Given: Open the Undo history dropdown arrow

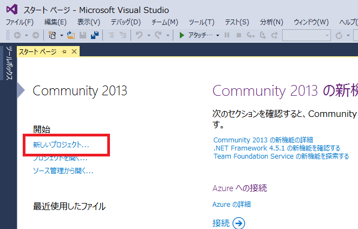Looking at the screenshot, I should point(149,35).
